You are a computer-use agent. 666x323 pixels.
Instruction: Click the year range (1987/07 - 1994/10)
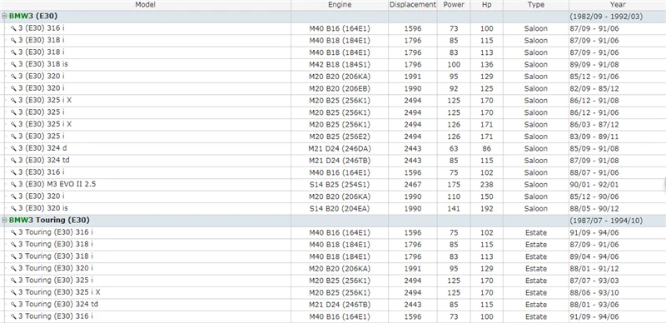[x=606, y=221]
